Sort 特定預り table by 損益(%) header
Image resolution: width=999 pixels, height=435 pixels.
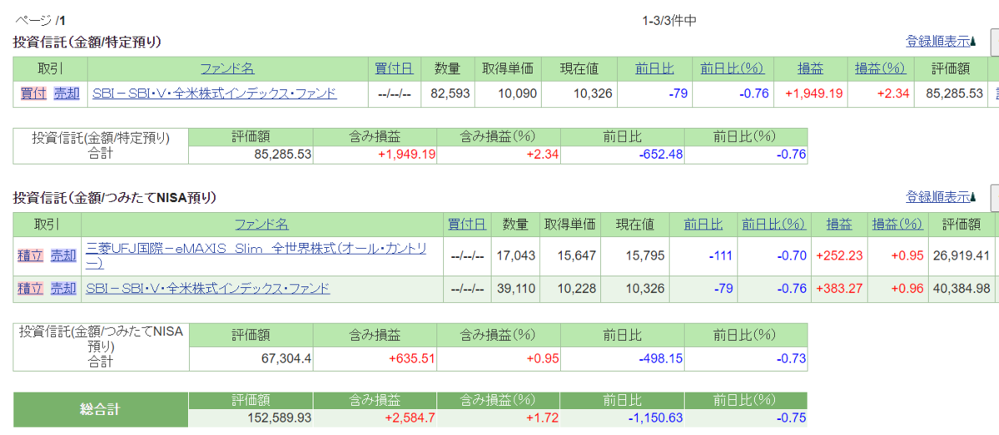880,69
